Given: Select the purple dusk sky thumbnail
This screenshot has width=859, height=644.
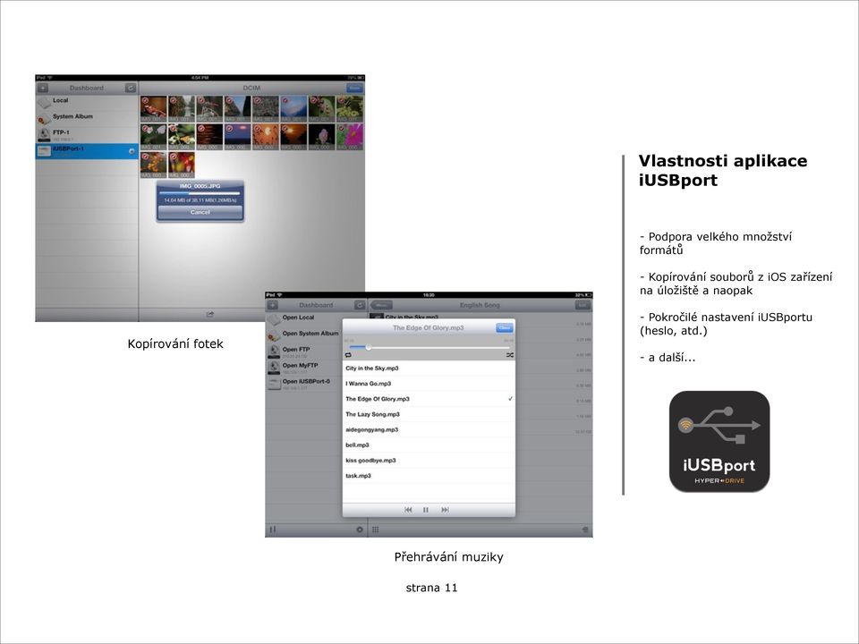Looking at the screenshot, I should [237, 137].
